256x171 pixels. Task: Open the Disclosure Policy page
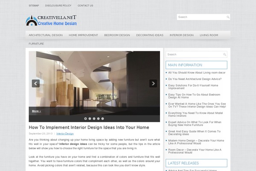(x=58, y=6)
